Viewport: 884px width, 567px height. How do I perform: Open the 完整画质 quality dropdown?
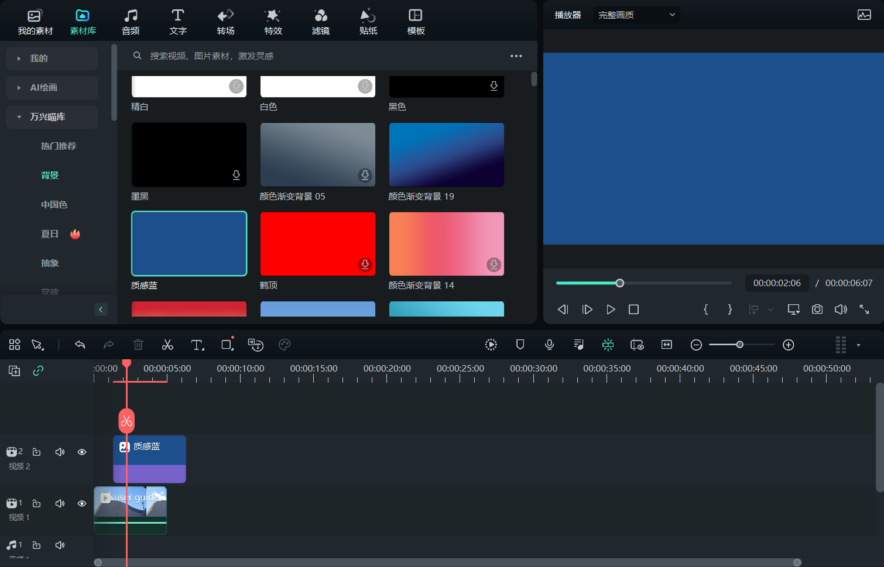(x=636, y=15)
